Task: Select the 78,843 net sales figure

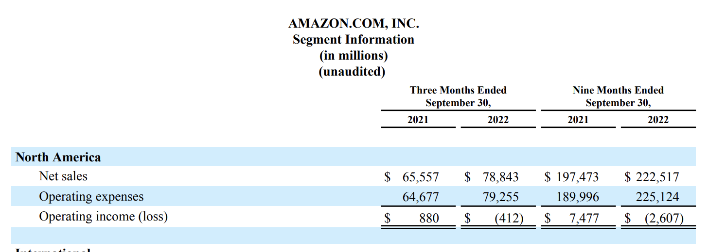Action: point(500,177)
